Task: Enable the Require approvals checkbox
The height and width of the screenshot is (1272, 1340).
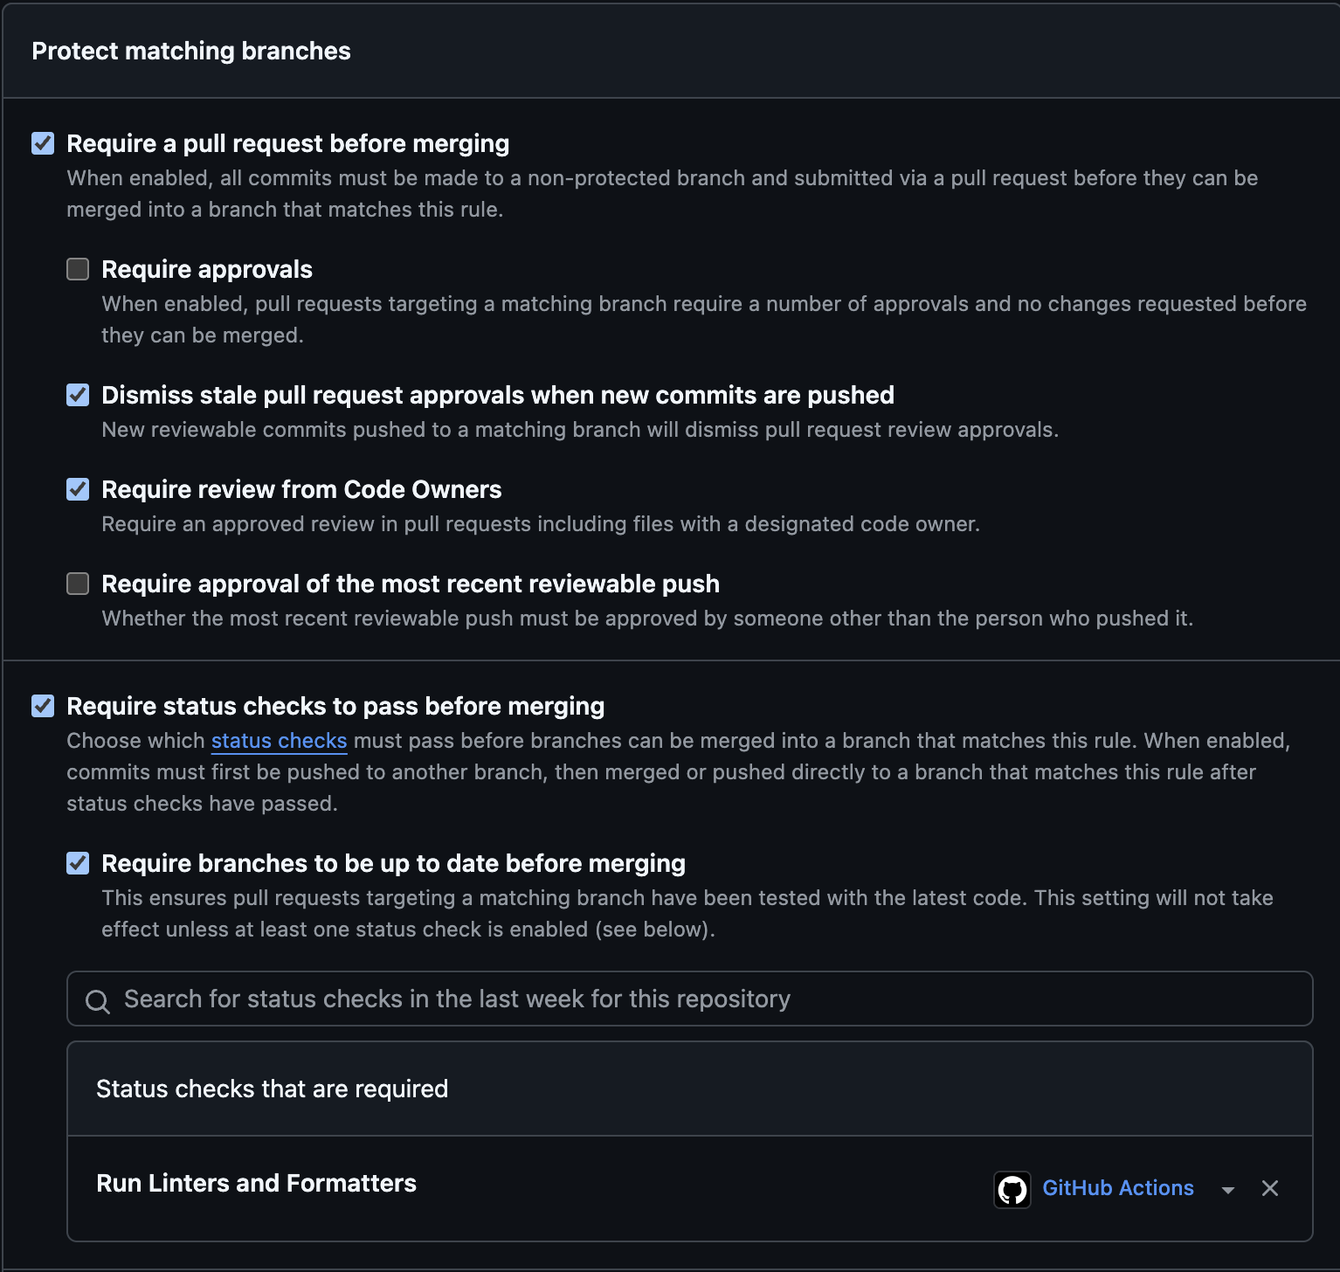Action: [78, 269]
